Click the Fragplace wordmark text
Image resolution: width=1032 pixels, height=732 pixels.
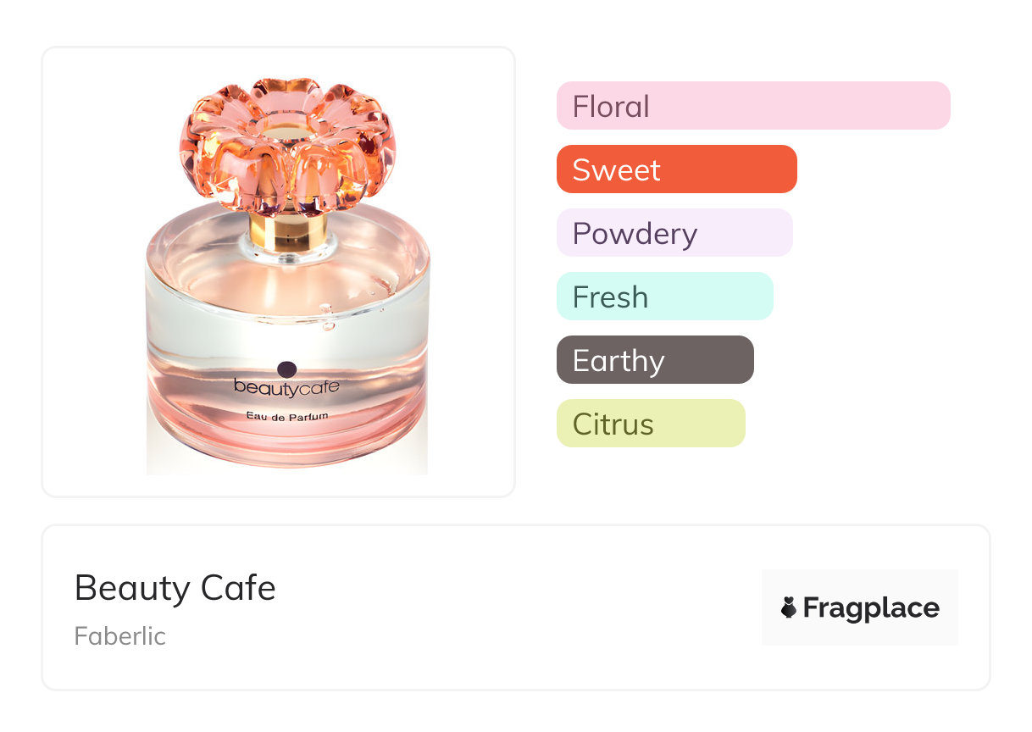(871, 607)
